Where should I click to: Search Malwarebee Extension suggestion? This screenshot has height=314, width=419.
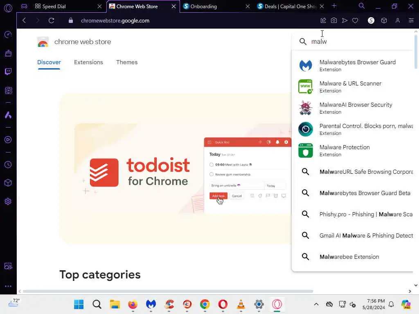(x=353, y=257)
